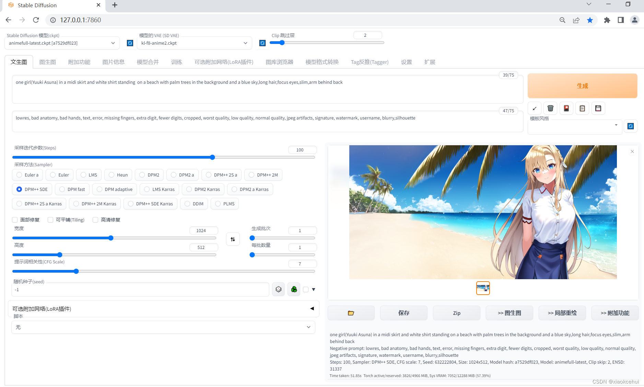
Task: Select the DDIM sampler
Action: 194,204
